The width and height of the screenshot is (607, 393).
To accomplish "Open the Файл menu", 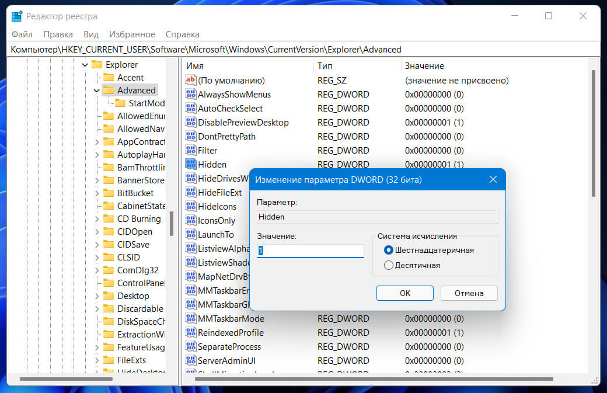I will pos(22,34).
